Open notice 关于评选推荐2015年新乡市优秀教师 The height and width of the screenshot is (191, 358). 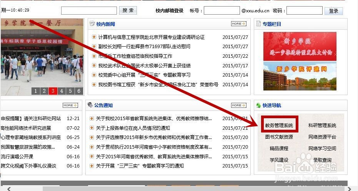pyautogui.click(x=154, y=137)
